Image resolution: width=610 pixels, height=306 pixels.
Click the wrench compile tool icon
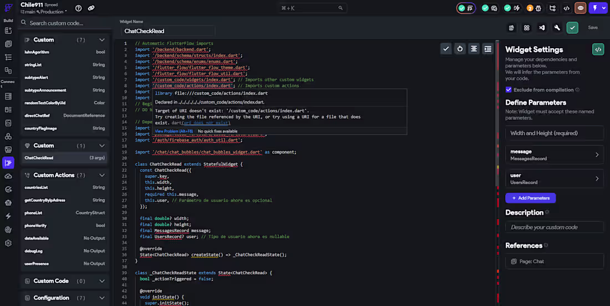(x=557, y=28)
